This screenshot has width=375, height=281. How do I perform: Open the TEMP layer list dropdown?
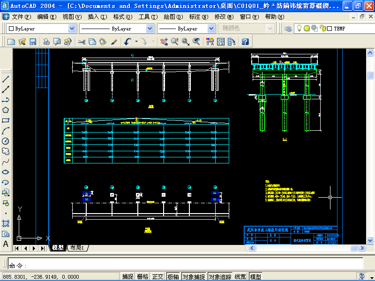coord(334,29)
